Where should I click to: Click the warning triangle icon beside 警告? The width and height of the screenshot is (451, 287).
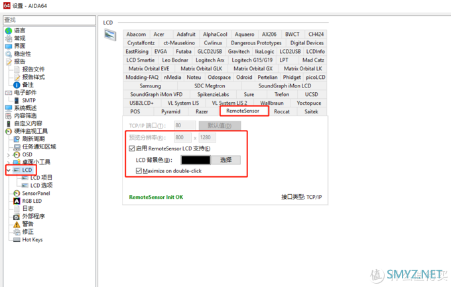click(x=17, y=224)
